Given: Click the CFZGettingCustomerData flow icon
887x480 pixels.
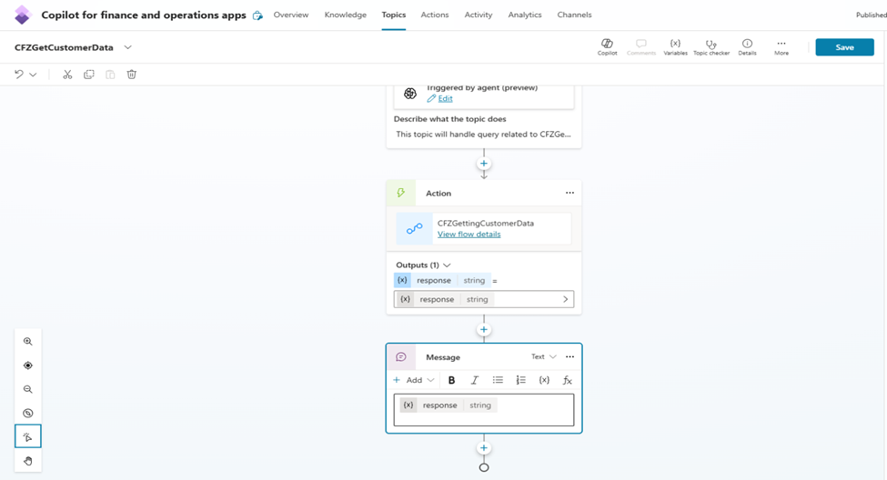Looking at the screenshot, I should click(x=415, y=228).
